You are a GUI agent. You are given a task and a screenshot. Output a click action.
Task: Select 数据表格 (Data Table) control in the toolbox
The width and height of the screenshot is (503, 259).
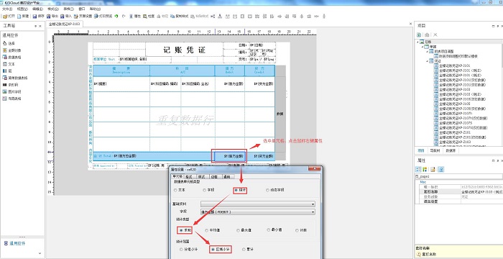coord(12,58)
